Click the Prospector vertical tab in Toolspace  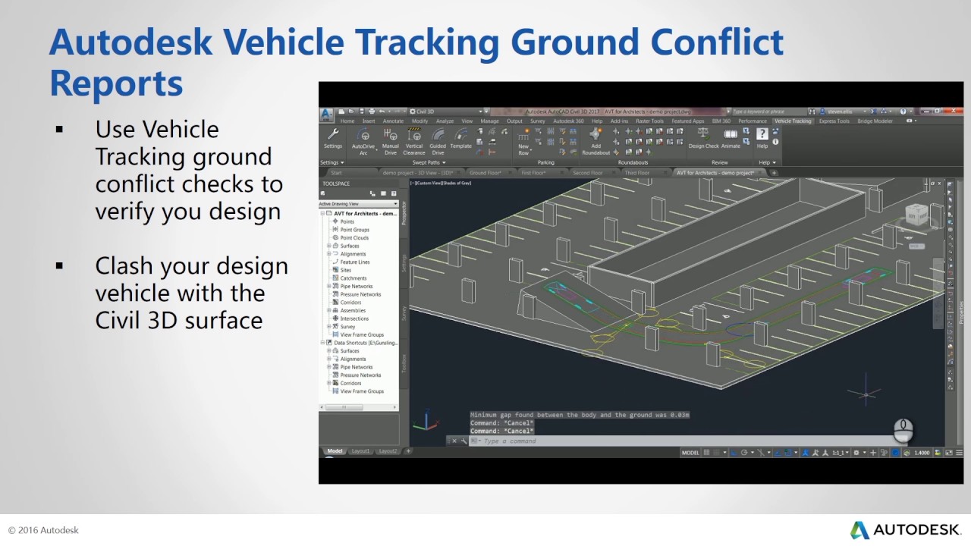[404, 213]
